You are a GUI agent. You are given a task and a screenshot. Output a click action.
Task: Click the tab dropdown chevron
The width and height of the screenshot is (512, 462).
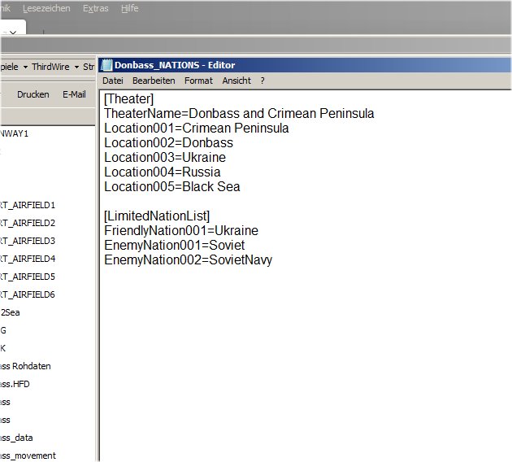[x=13, y=33]
